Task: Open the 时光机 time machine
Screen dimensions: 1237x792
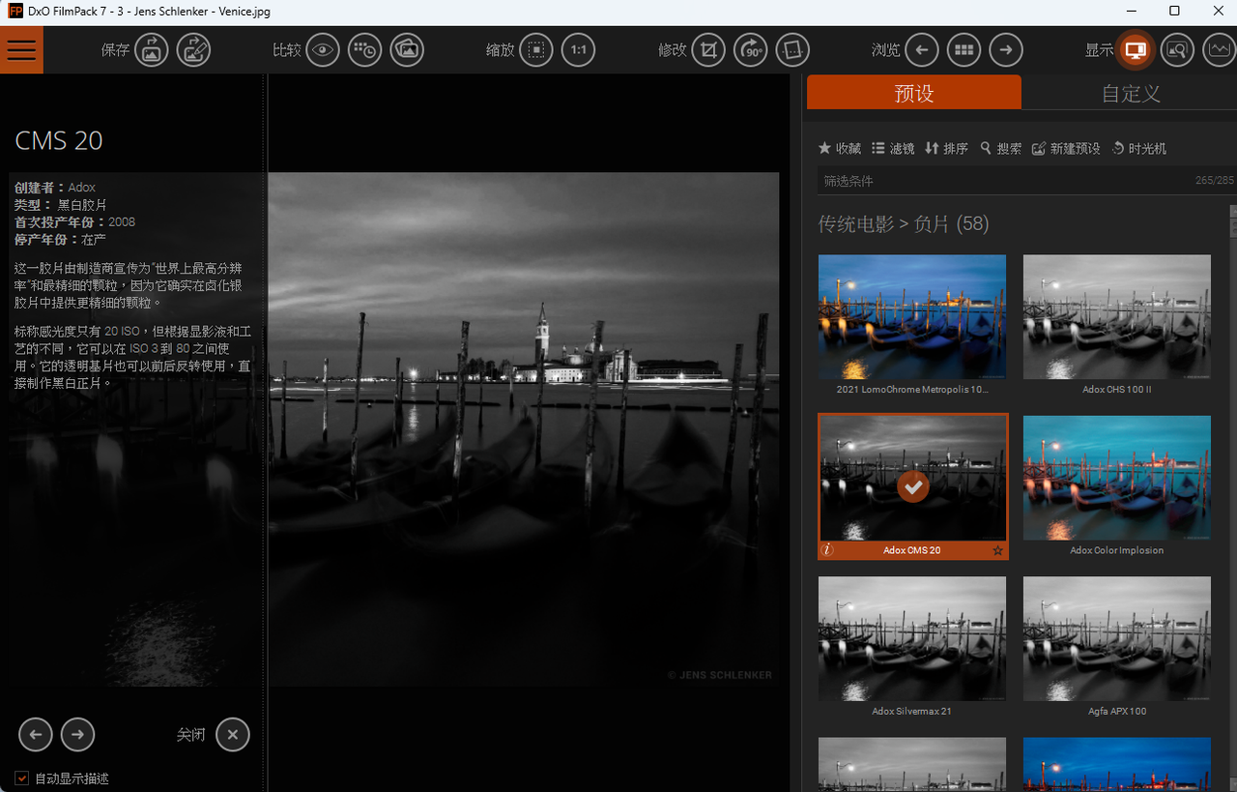Action: tap(1138, 148)
